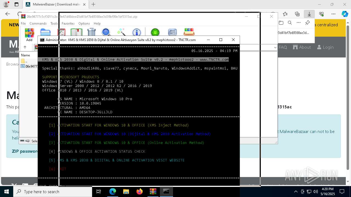The width and height of the screenshot is (351, 197).
Task: Open the Login link on MalwareBazaar
Action: [x=325, y=47]
